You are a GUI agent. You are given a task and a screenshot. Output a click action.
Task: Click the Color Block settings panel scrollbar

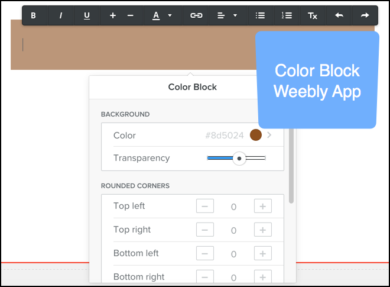291,166
